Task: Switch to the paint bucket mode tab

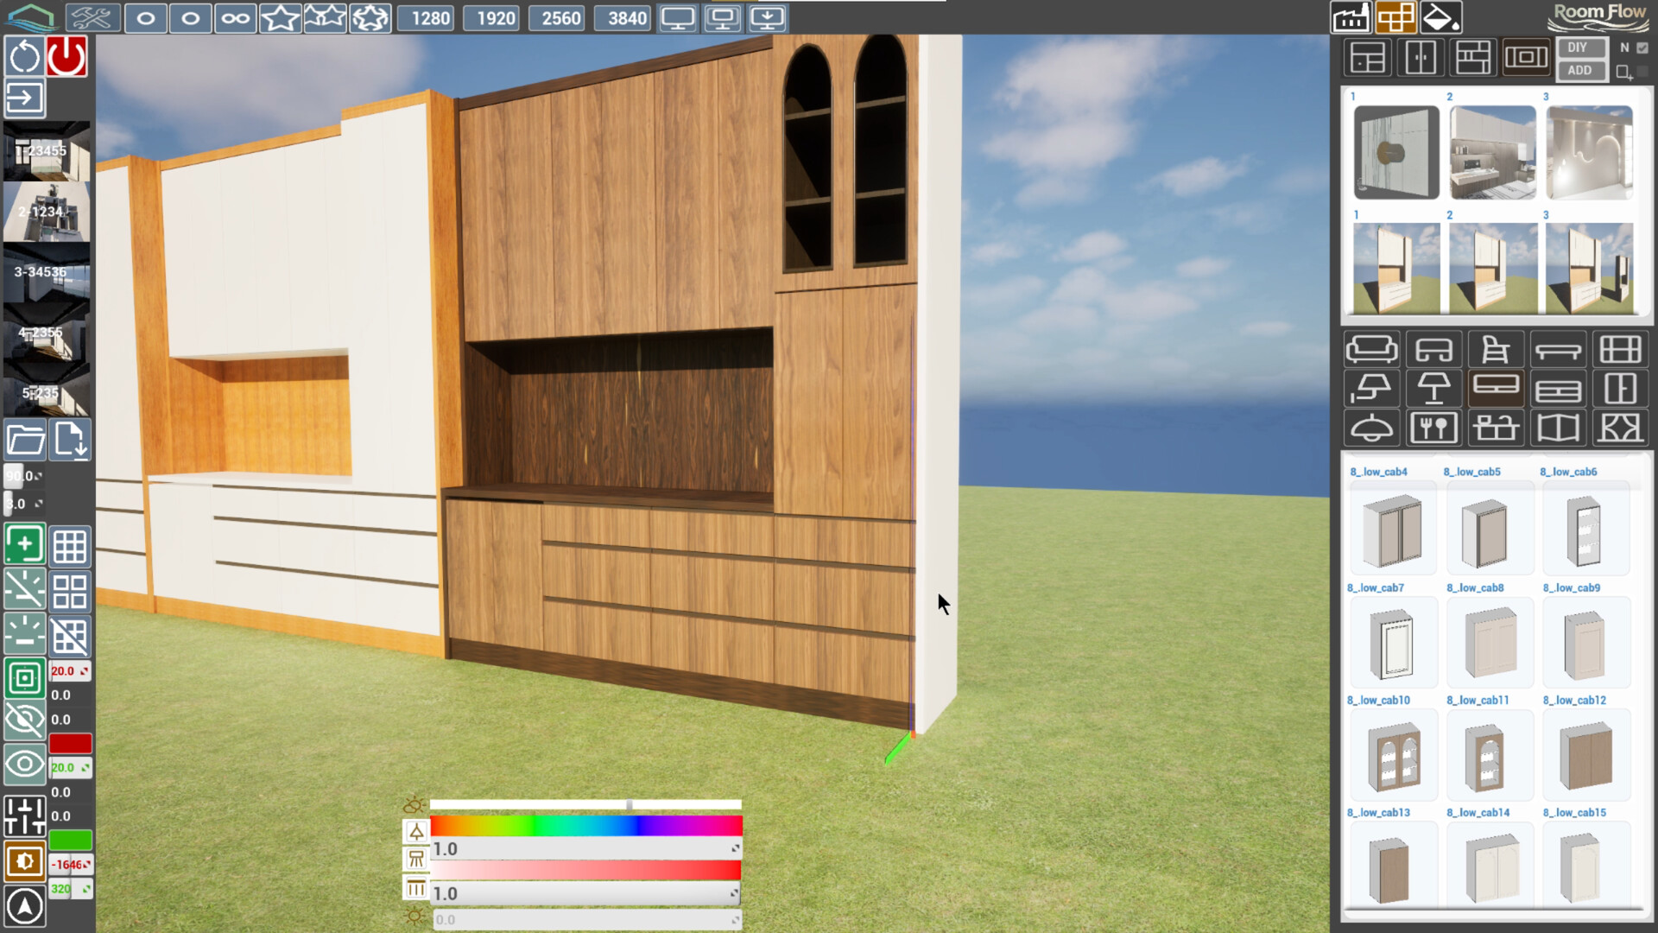Action: coord(1440,16)
